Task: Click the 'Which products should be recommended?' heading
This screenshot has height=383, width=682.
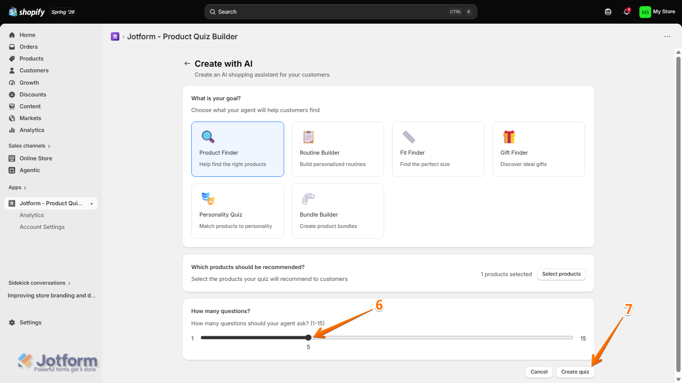Action: coord(248,267)
